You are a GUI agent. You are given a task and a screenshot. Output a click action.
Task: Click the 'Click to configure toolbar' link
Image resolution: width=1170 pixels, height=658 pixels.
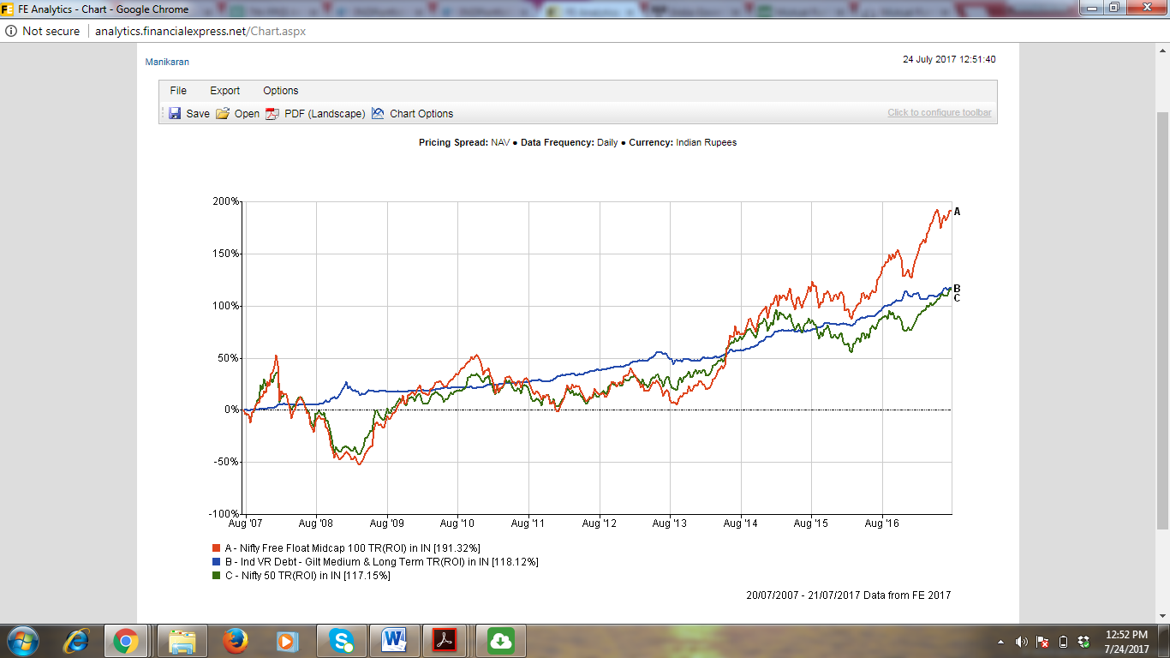click(x=940, y=113)
